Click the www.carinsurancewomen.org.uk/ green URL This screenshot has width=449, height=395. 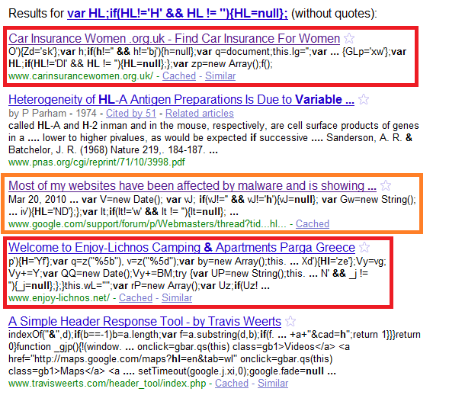81,76
